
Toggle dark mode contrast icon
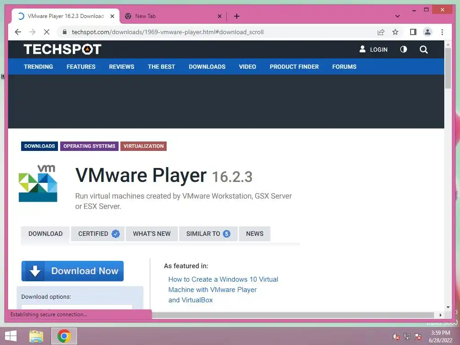(404, 49)
